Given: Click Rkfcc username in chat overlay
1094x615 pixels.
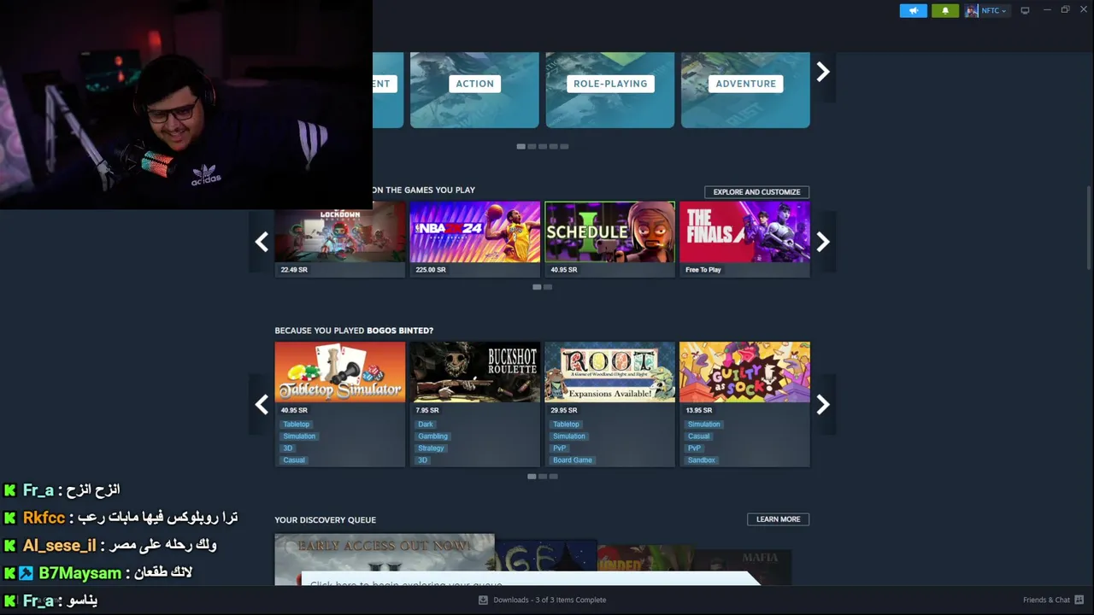Looking at the screenshot, I should 44,518.
